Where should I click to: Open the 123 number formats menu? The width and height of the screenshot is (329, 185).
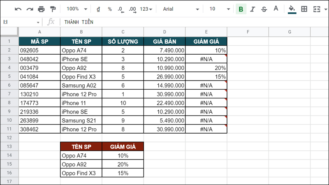point(146,9)
